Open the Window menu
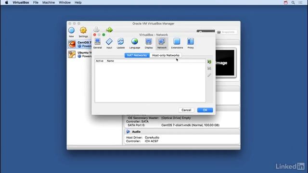 click(64, 2)
